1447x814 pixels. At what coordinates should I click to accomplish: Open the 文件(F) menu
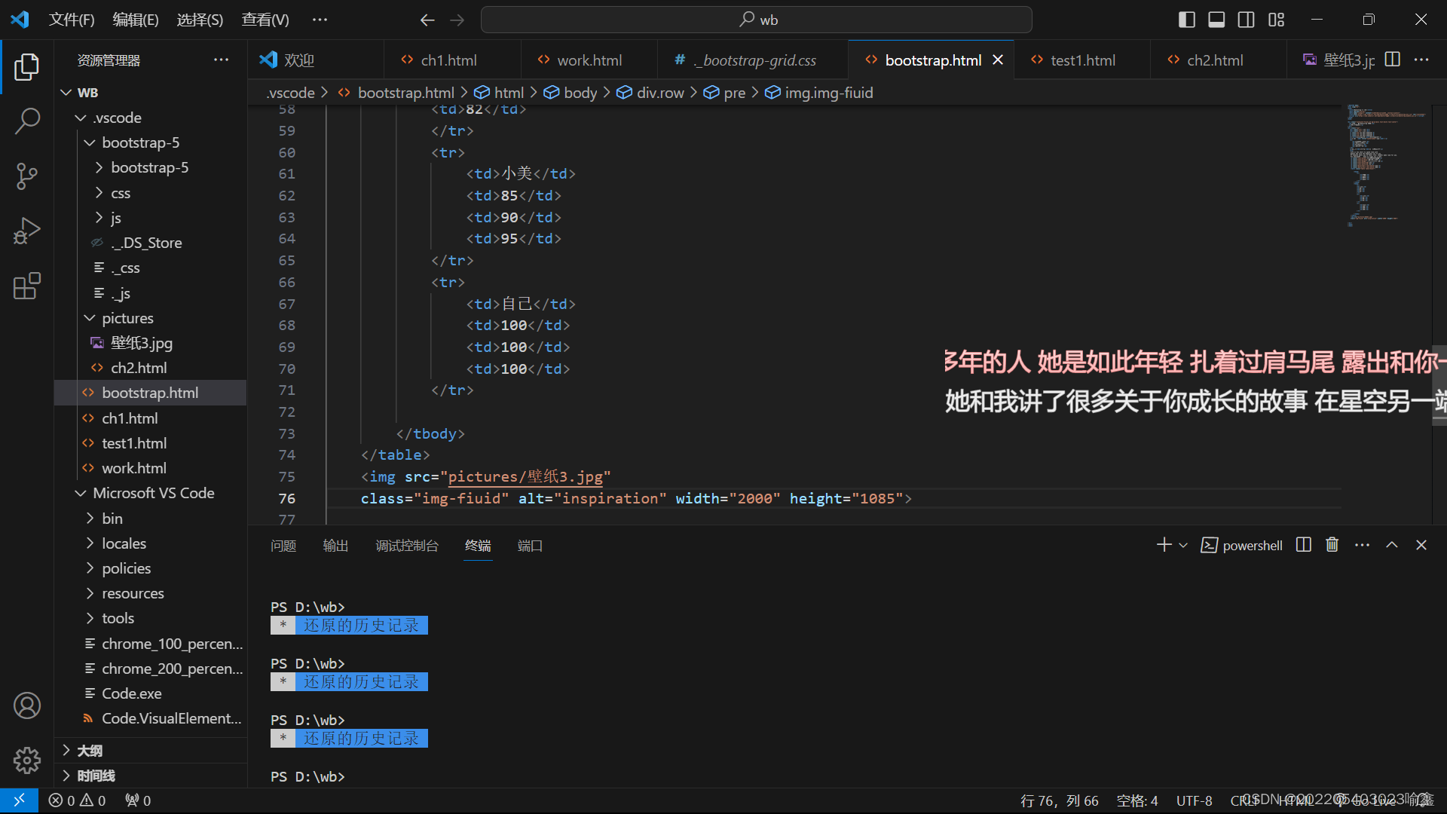pos(72,20)
